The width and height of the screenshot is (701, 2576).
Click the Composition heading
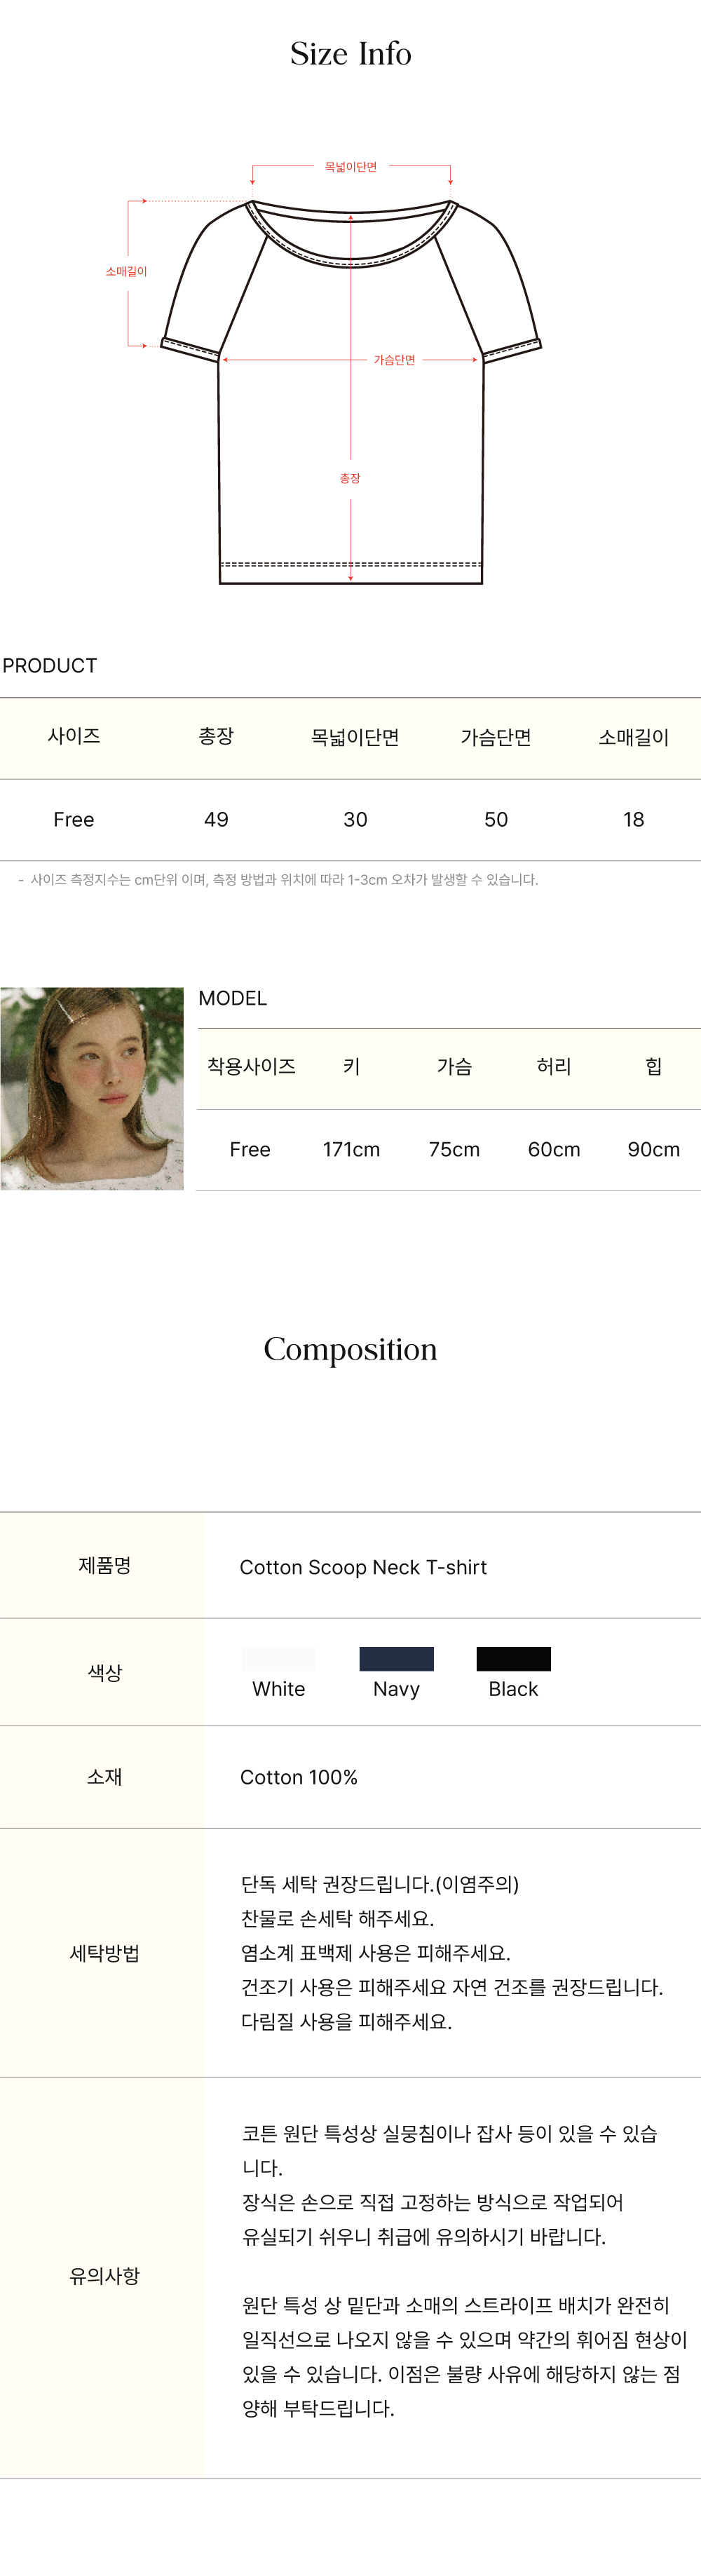point(350,1349)
